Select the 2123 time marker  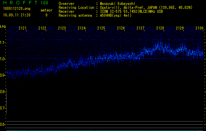click(62, 28)
